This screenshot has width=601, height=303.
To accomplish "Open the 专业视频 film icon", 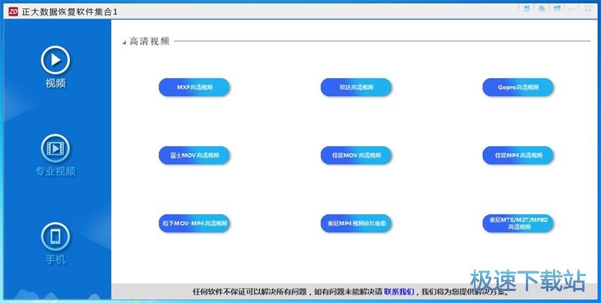I will (56, 148).
